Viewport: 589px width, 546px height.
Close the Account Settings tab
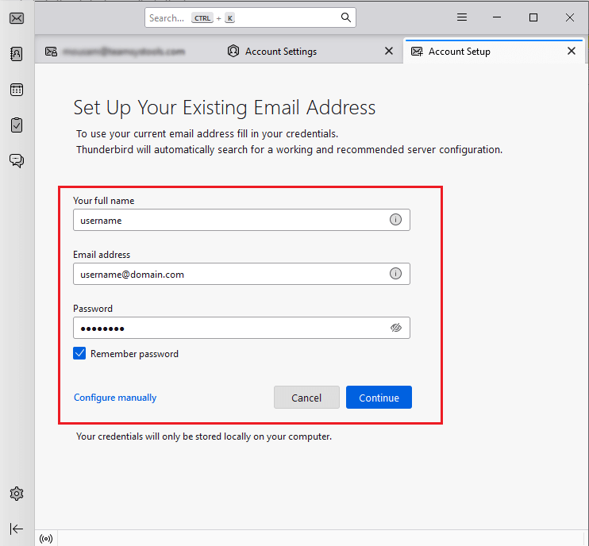click(x=389, y=51)
